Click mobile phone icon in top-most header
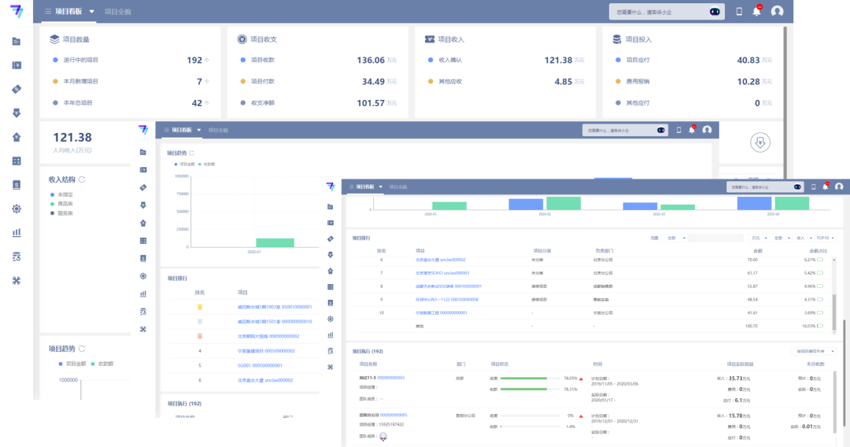 (x=739, y=11)
